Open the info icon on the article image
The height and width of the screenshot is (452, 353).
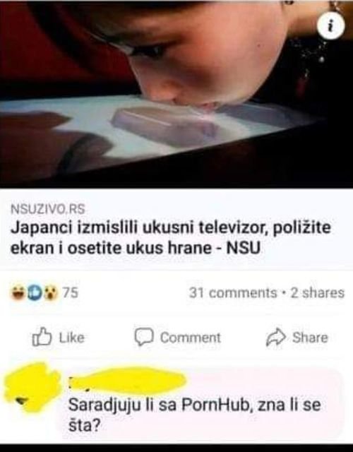pos(331,27)
